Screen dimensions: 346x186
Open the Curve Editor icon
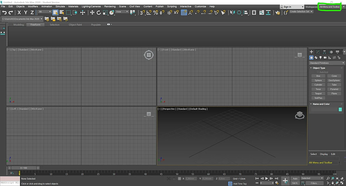262,13
